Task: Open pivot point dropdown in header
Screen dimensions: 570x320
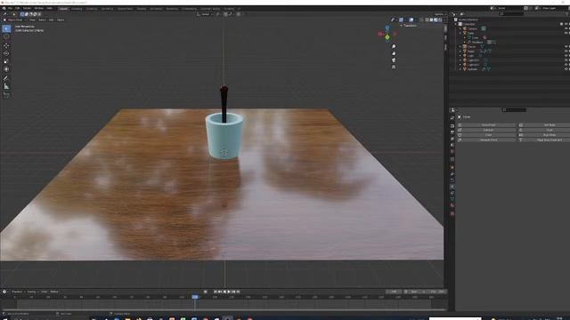Action: pos(218,14)
